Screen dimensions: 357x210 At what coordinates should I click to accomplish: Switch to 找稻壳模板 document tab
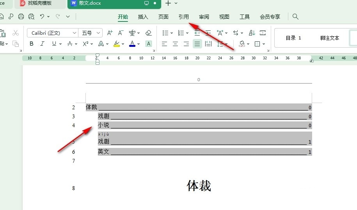click(40, 4)
